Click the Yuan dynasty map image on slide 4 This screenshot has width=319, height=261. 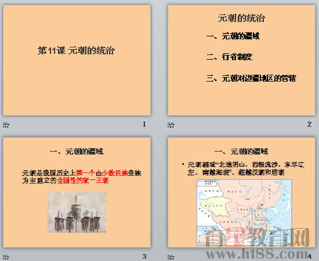(244, 212)
